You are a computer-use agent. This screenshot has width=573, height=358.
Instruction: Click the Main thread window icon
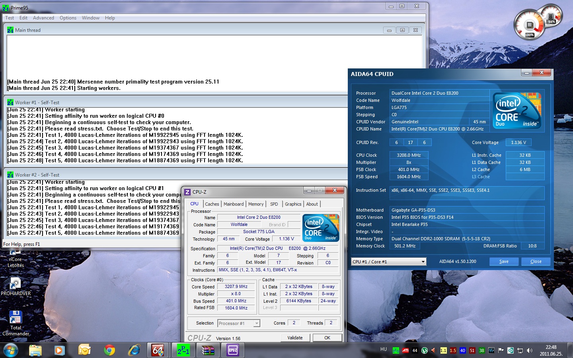(10, 30)
